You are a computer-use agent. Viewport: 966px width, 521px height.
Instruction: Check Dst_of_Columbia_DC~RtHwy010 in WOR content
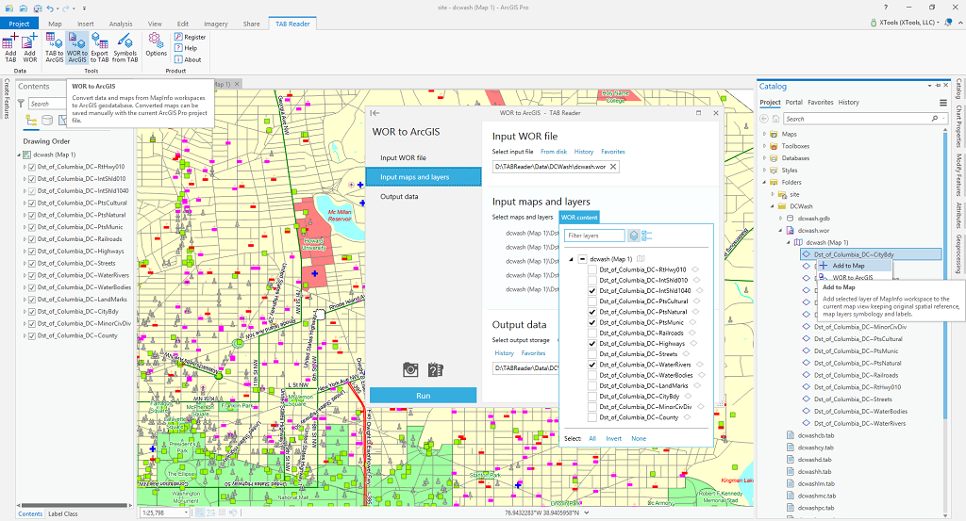592,269
